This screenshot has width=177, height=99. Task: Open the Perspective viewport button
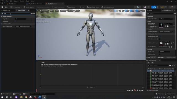click(x=44, y=11)
